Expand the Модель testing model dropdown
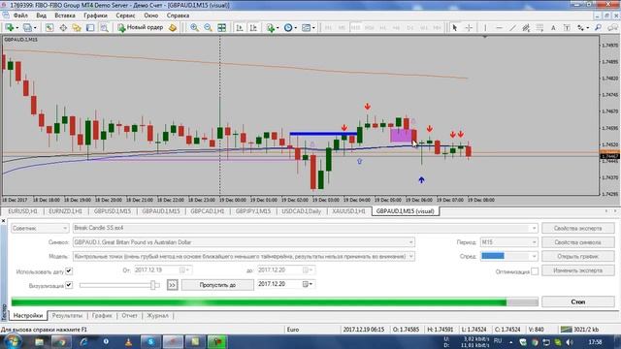 [x=411, y=256]
